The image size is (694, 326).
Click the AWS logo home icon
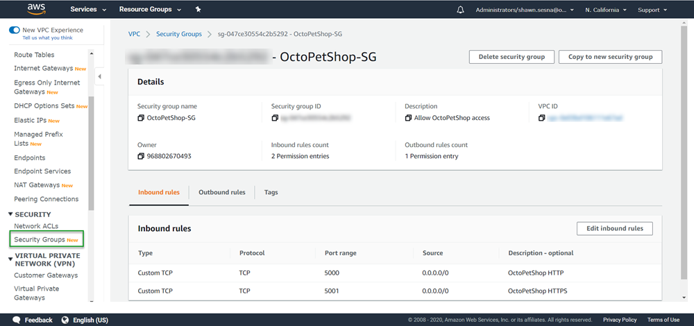[x=35, y=9]
